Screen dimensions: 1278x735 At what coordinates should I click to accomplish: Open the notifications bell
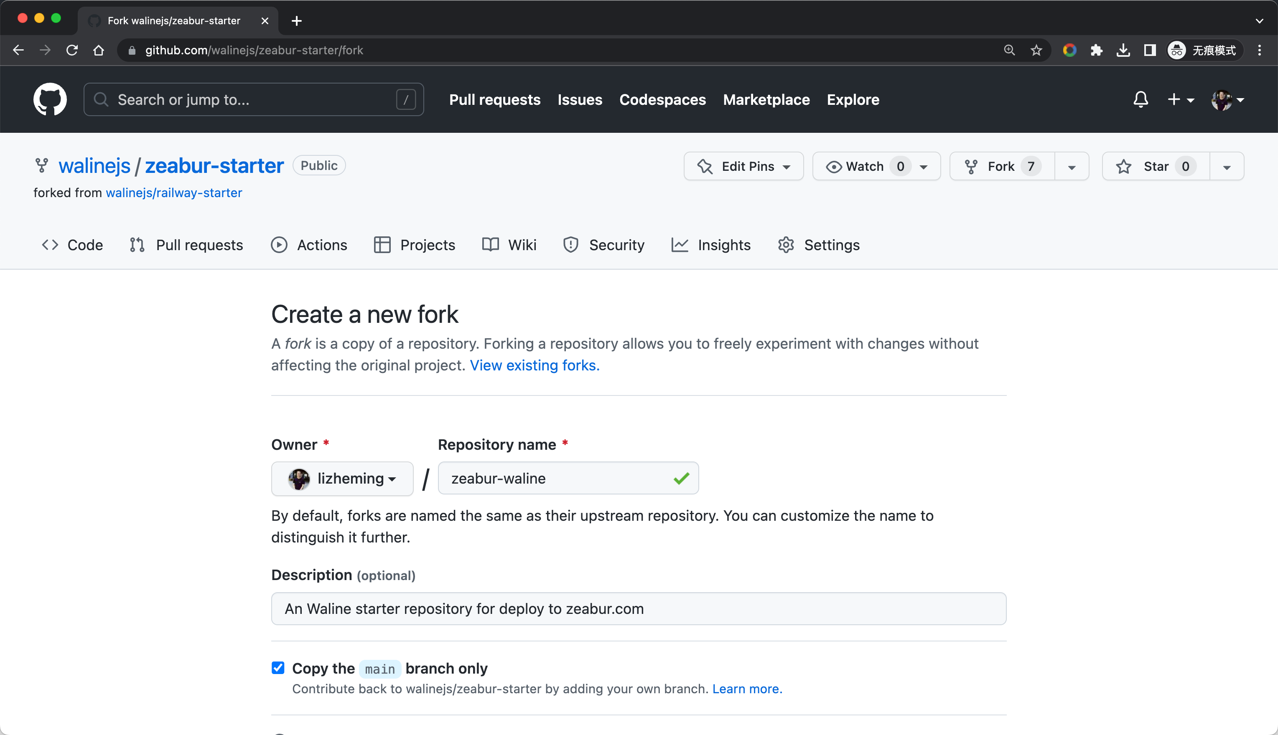[x=1141, y=99]
